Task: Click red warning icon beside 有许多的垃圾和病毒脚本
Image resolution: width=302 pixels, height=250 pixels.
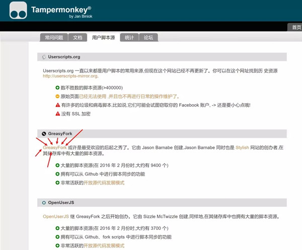Action: 57,105
